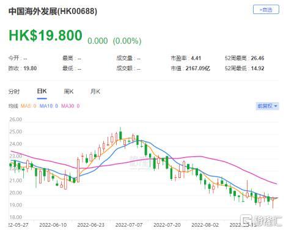
Task: Click 市值 value 2167.09亿
Action: 197,68
